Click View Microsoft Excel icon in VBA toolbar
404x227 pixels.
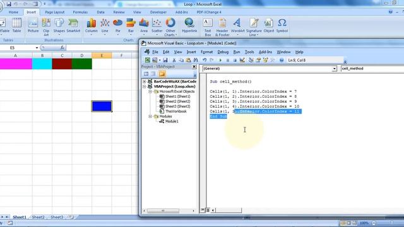pos(147,61)
